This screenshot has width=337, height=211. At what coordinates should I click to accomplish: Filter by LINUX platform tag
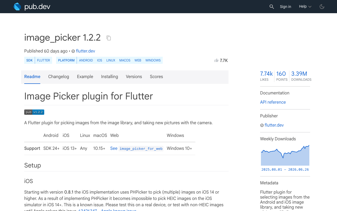[x=111, y=60]
